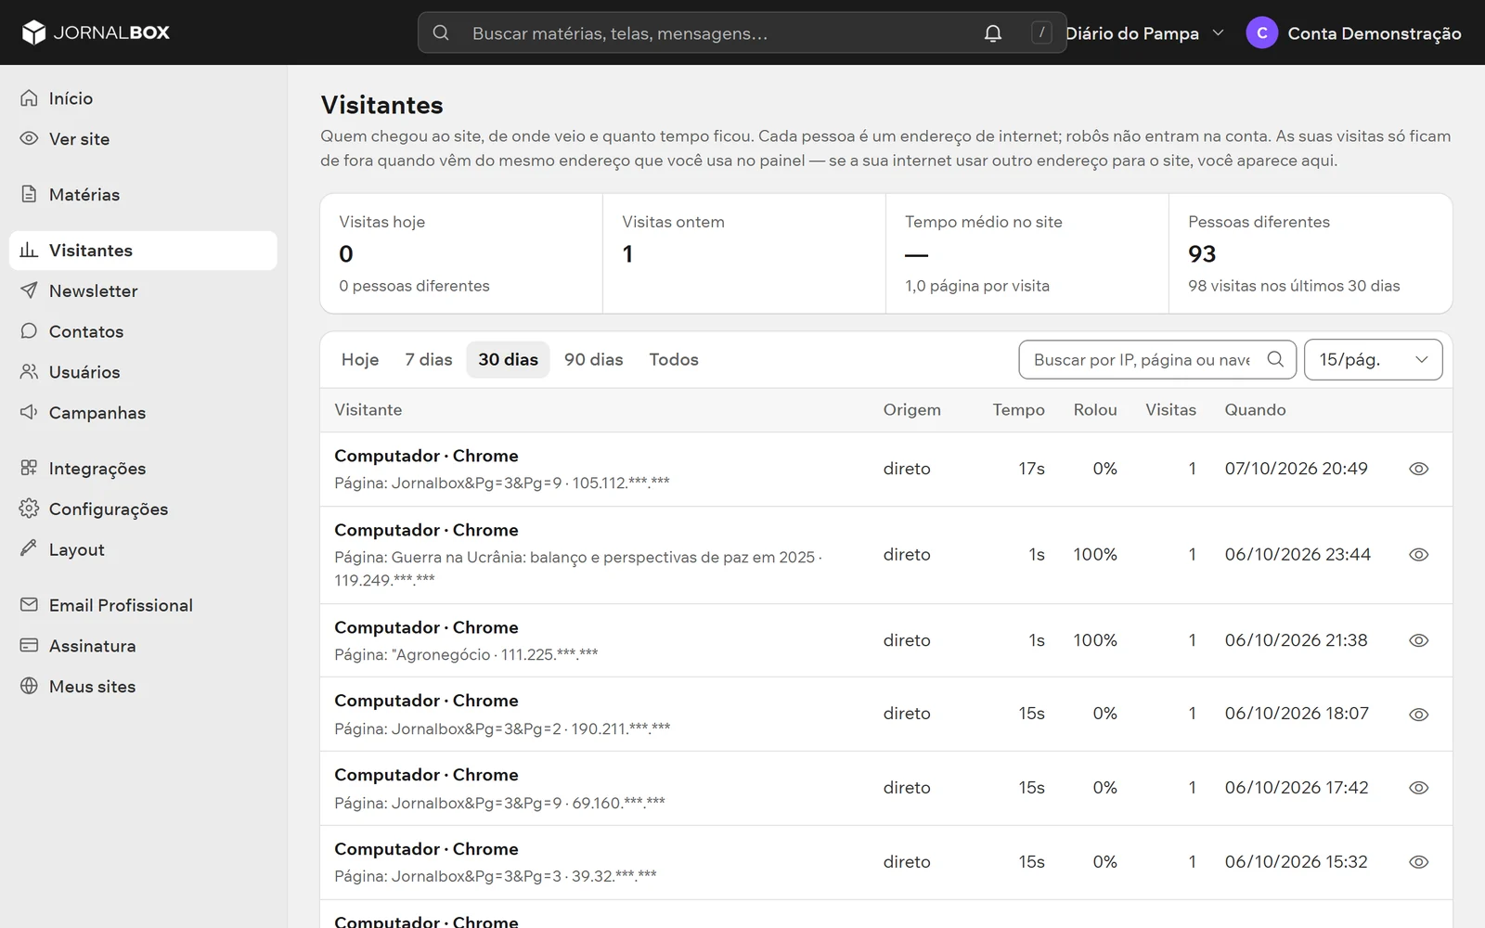Open the notifications bell icon
This screenshot has width=1485, height=928.
(993, 33)
